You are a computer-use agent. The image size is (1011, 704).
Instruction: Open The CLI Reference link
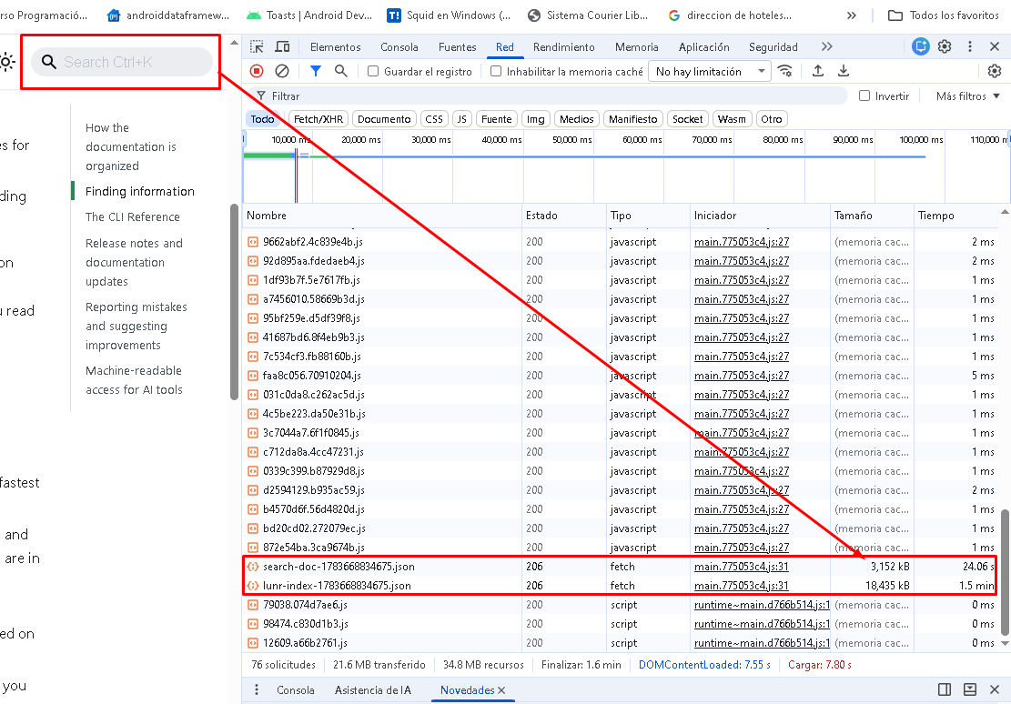pos(132,217)
